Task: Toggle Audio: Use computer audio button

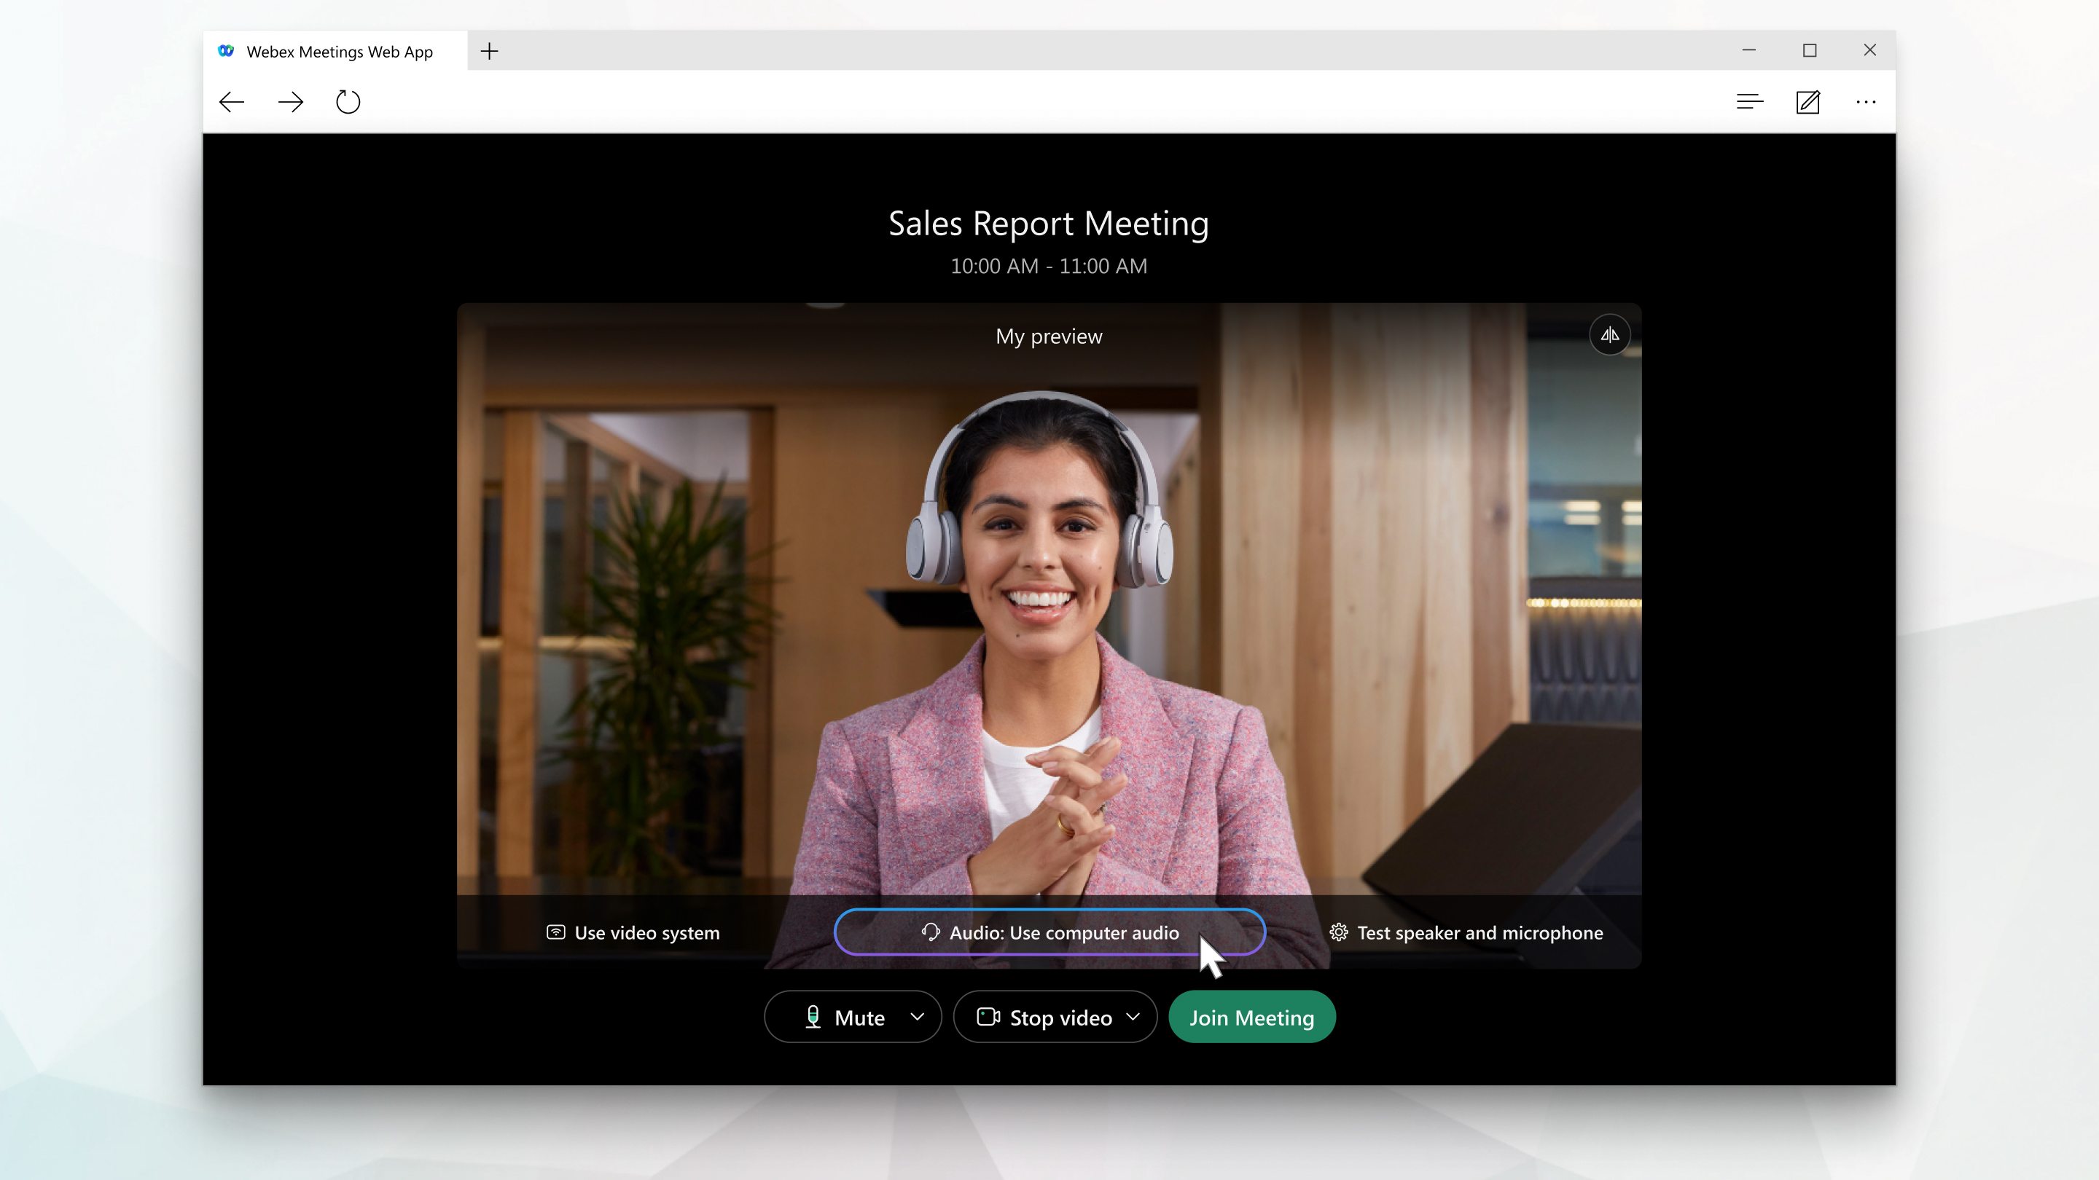Action: pyautogui.click(x=1048, y=932)
